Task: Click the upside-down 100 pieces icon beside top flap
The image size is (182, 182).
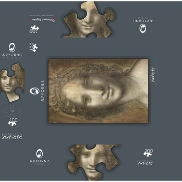Action: [x=34, y=29]
